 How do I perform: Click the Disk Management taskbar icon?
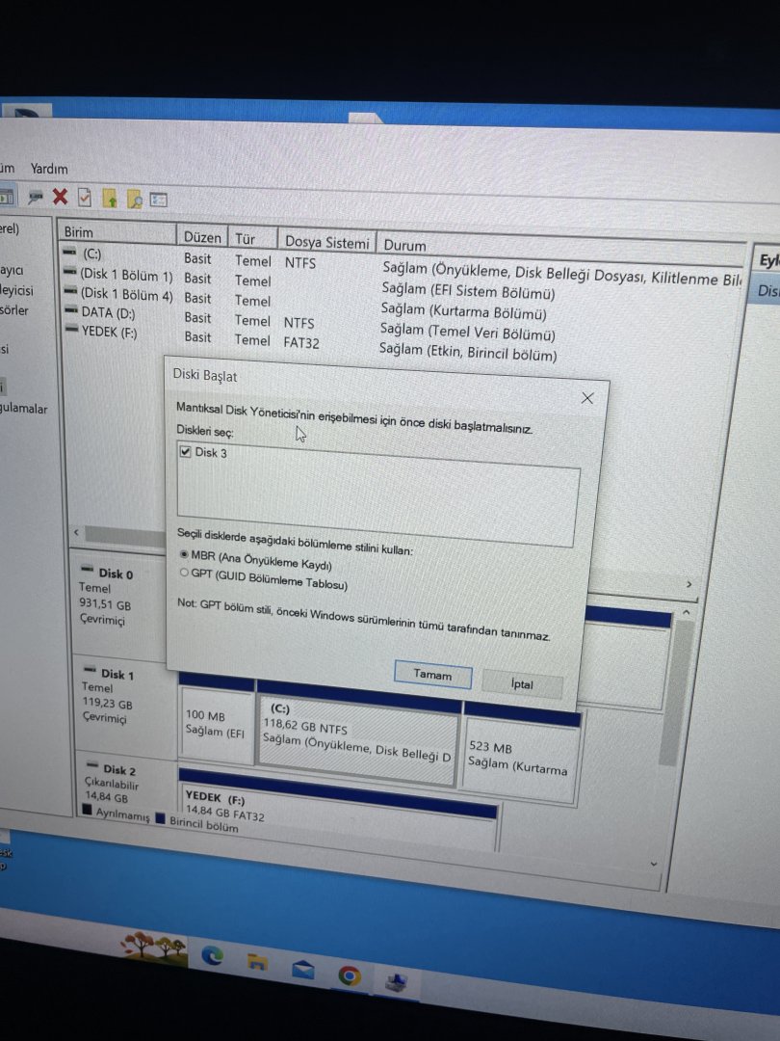(x=397, y=982)
